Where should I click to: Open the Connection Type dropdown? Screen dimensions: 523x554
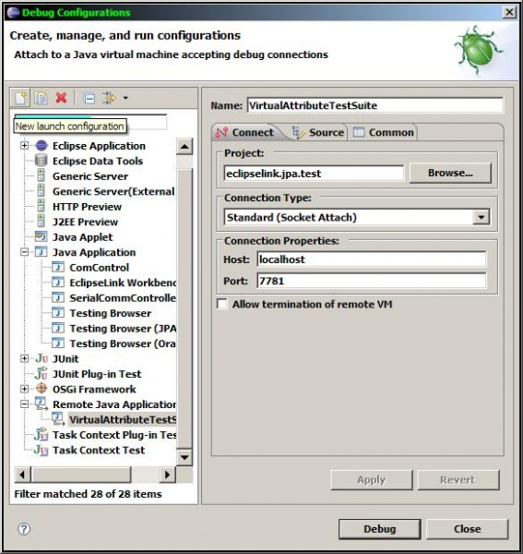481,217
